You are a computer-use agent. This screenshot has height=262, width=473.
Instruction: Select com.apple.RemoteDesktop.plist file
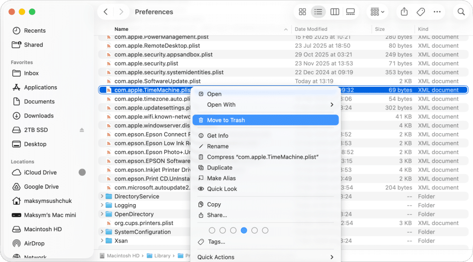click(x=283, y=45)
